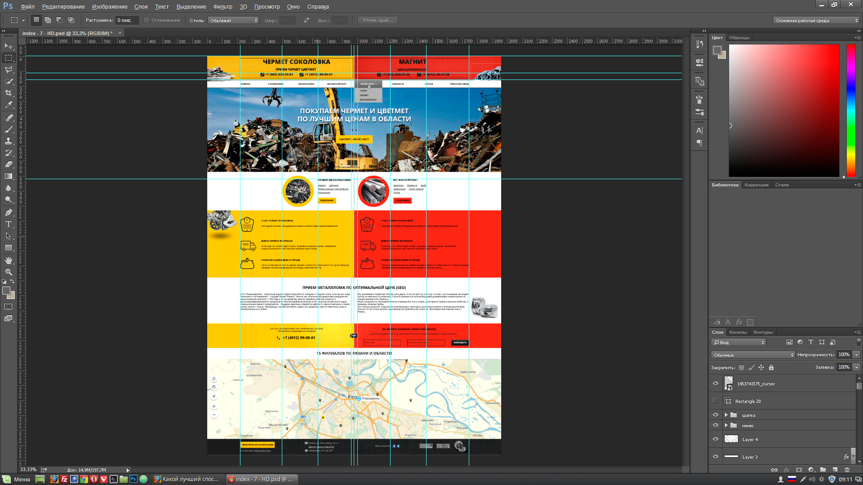Viewport: 863px width, 485px height.
Task: Select the Quick Selection tool
Action: pyautogui.click(x=9, y=81)
